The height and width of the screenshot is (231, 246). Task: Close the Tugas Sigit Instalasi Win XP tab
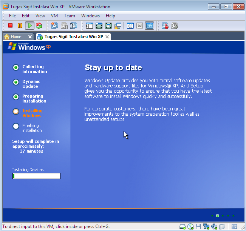[x=107, y=37]
